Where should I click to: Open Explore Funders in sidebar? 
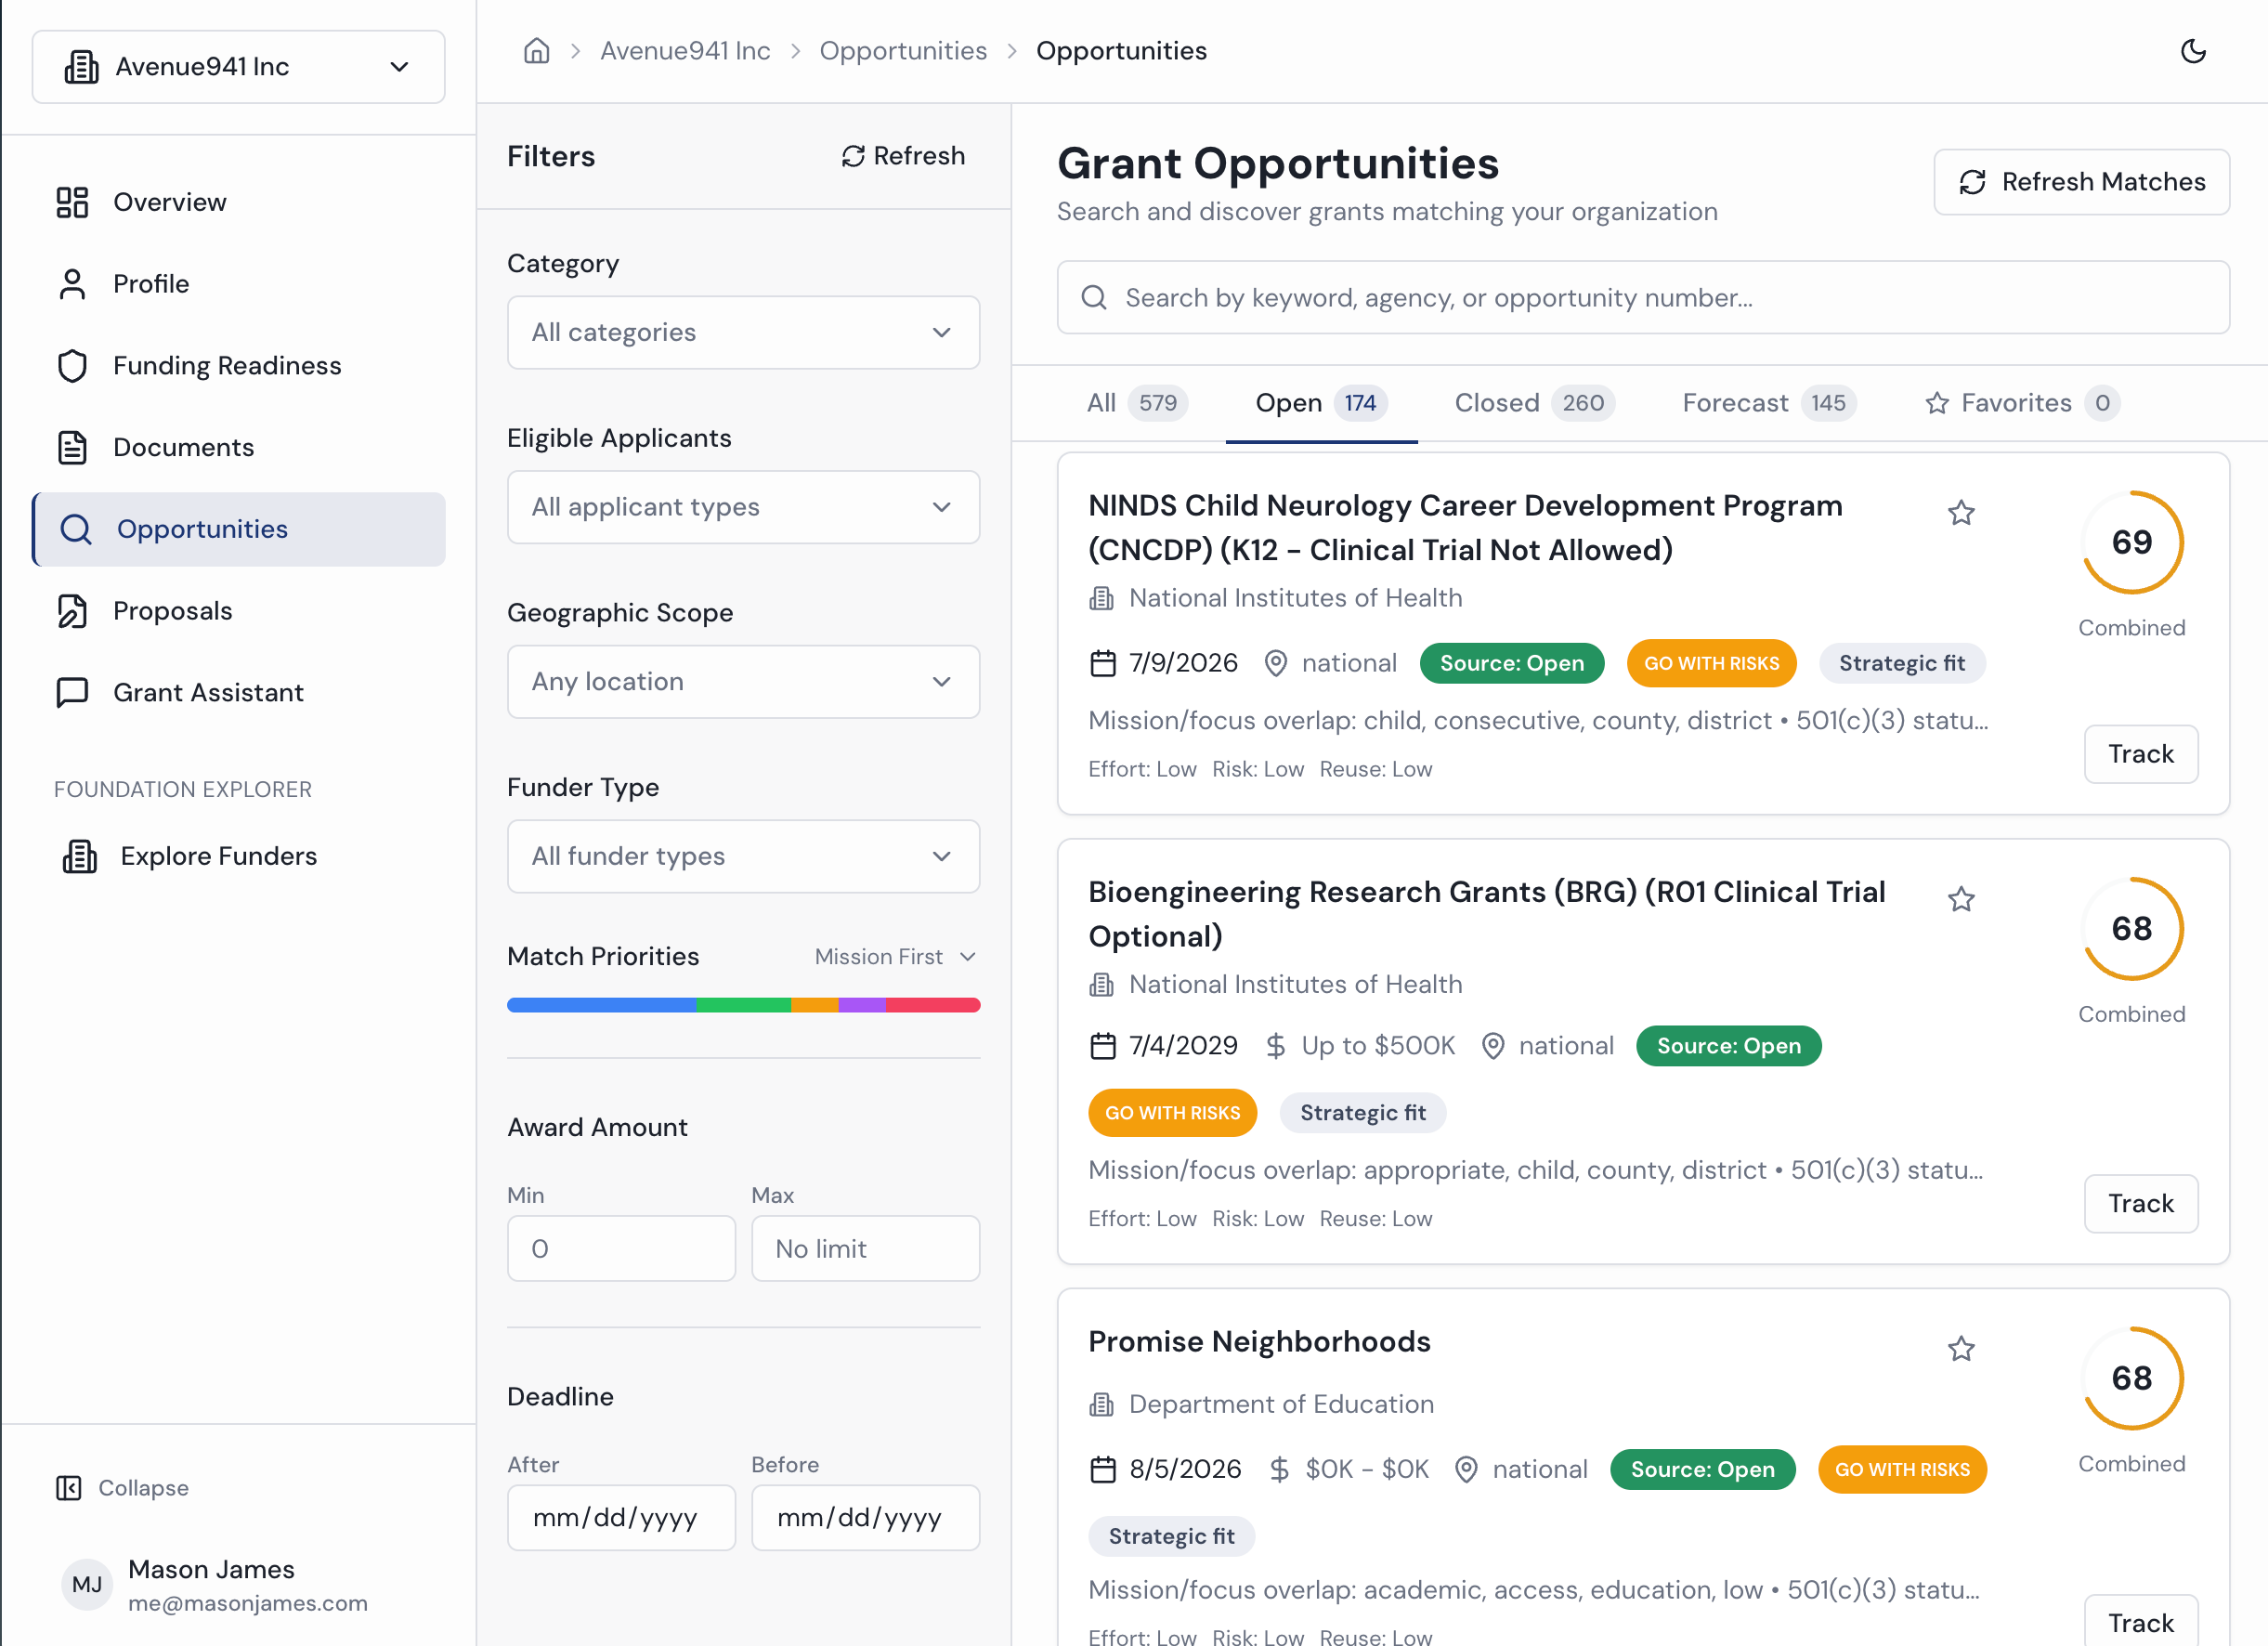(x=238, y=856)
